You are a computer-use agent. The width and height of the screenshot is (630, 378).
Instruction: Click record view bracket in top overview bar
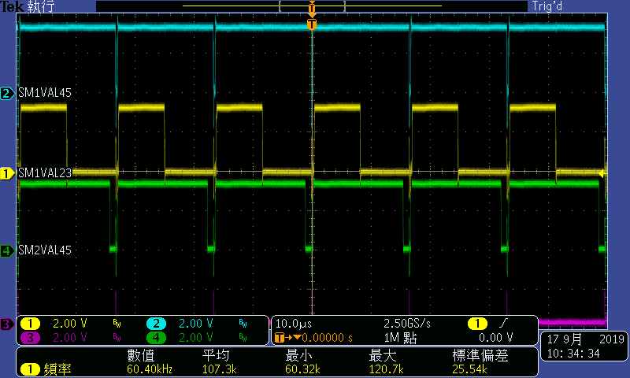[312, 6]
